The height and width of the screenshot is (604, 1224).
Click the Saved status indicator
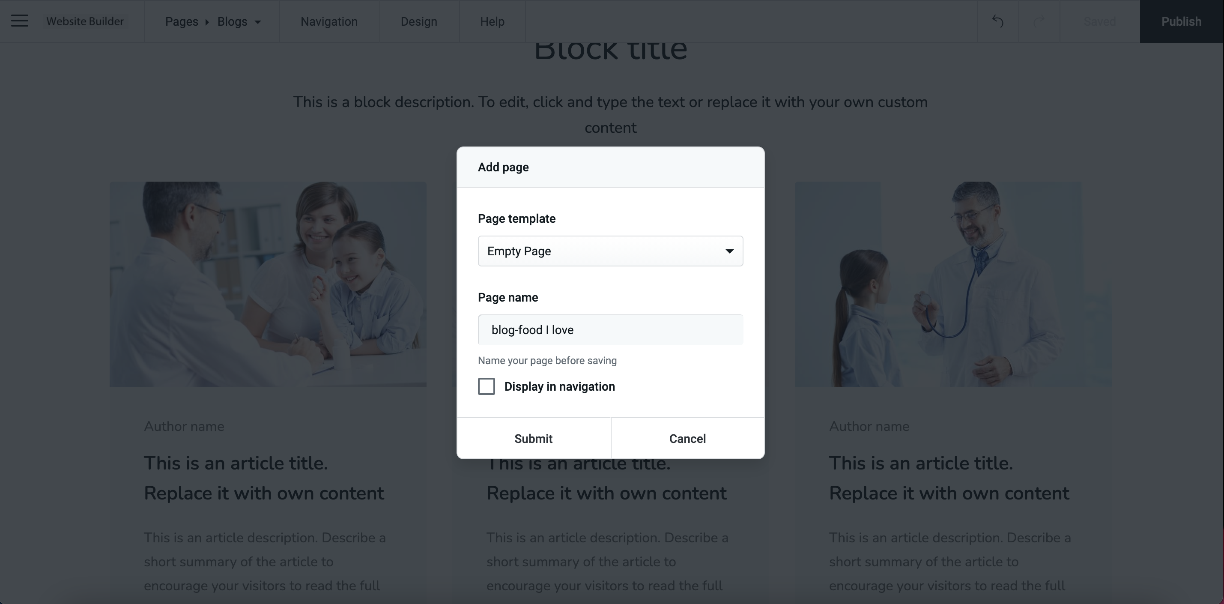coord(1099,21)
